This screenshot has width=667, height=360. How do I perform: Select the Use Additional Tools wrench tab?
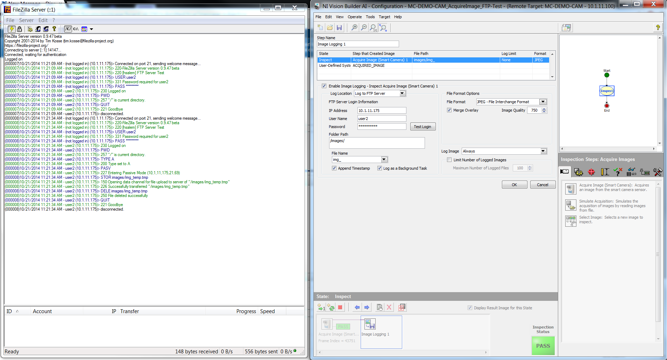(x=658, y=172)
